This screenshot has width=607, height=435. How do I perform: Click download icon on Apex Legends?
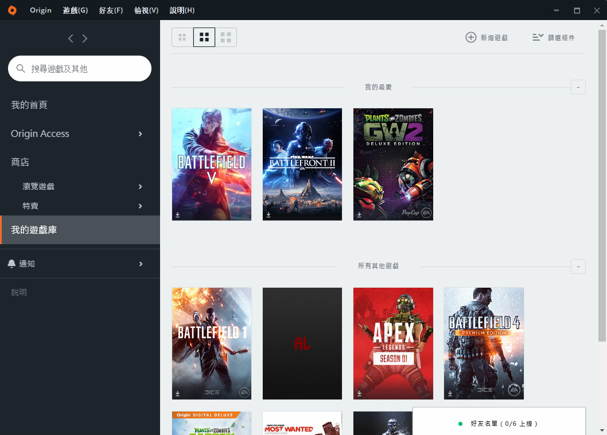pos(359,393)
